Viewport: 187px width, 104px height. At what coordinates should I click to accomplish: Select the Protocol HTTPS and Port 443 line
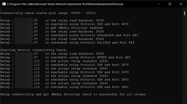tap(88, 57)
